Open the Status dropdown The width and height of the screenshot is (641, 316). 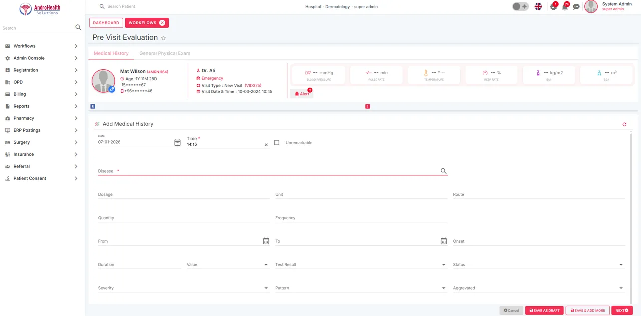[x=539, y=265]
